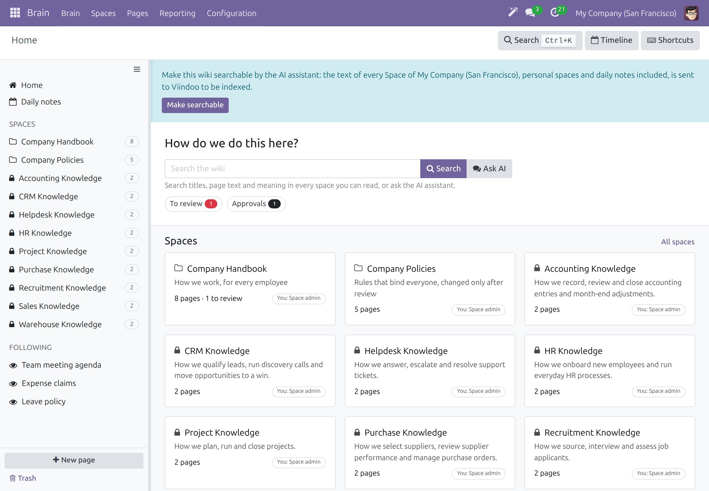The image size is (709, 491).
Task: Click the Daily notes calendar icon
Action: pyautogui.click(x=13, y=102)
